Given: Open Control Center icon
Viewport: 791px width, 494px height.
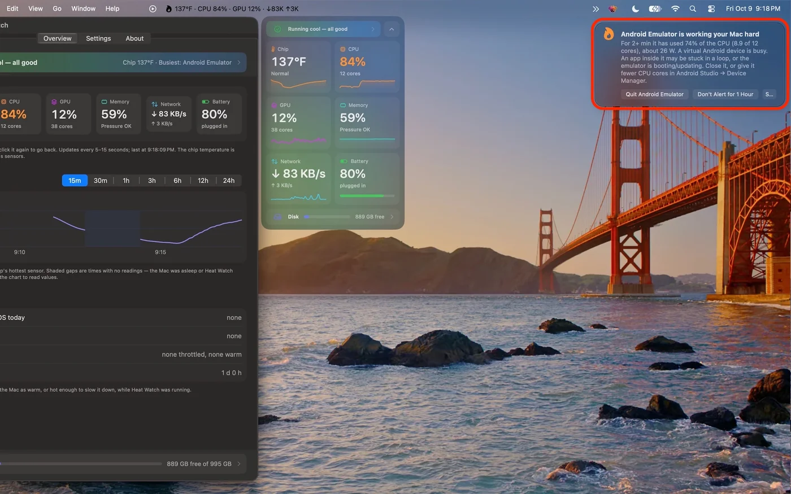Looking at the screenshot, I should 711,8.
